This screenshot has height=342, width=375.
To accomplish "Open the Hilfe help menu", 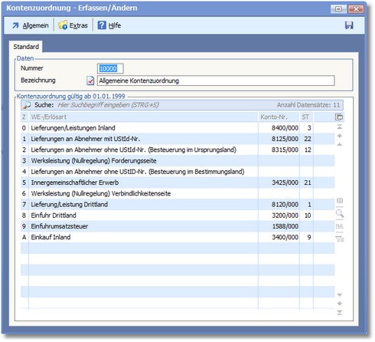I will (x=109, y=25).
